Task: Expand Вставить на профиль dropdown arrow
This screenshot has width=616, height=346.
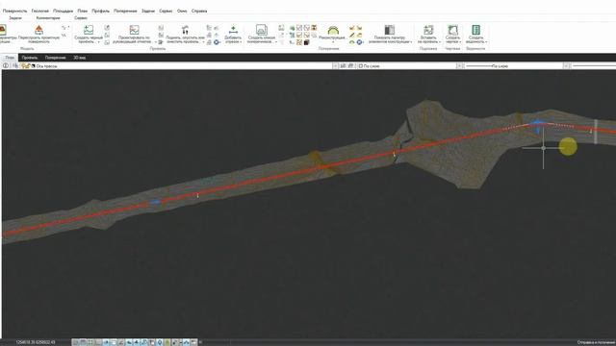Action: (x=440, y=41)
